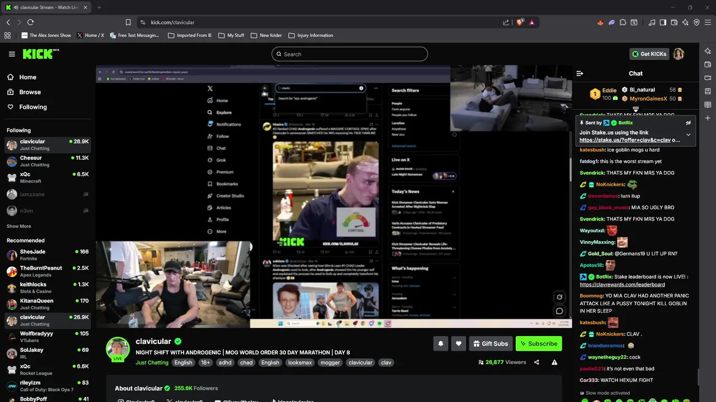Open the music note playlist icon
This screenshot has width=716, height=402.
(x=652, y=22)
